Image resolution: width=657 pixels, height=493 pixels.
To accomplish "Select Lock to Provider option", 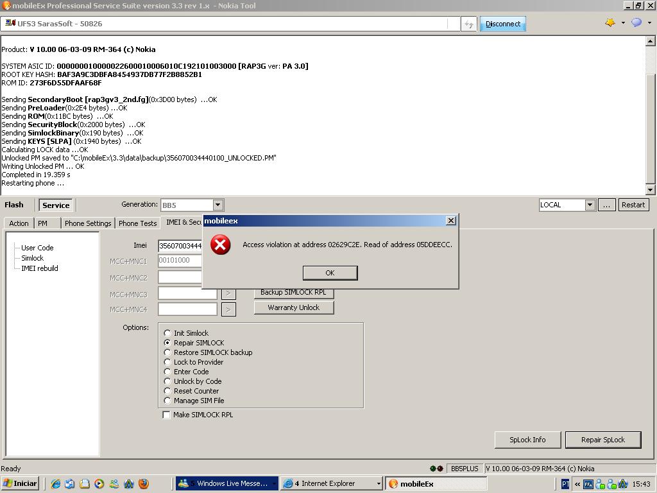I will tap(167, 362).
